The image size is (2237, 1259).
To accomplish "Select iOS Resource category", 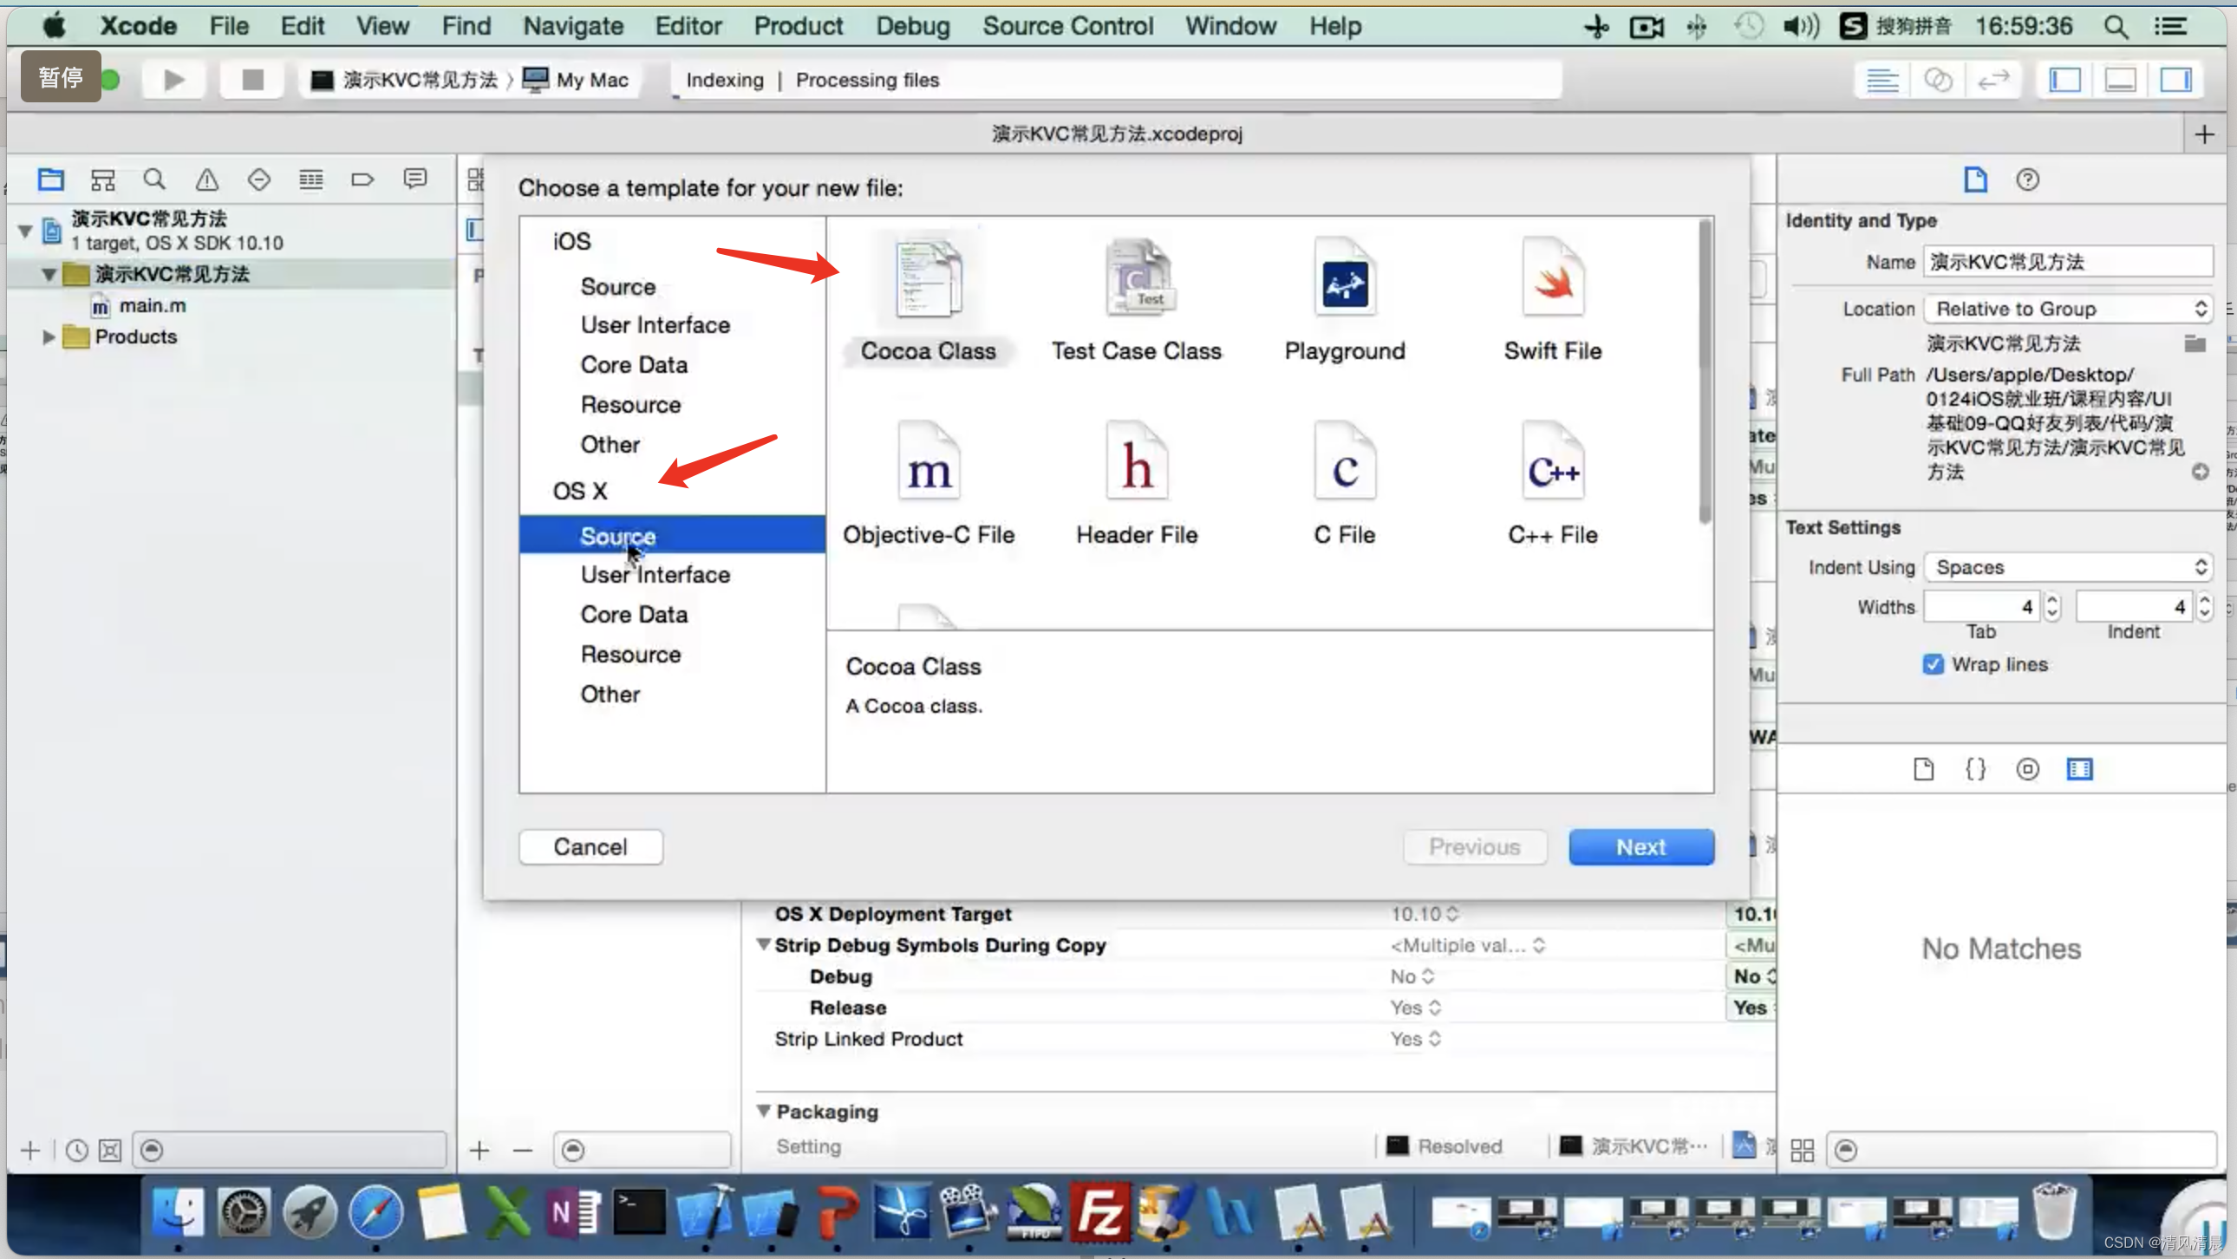I will [630, 405].
